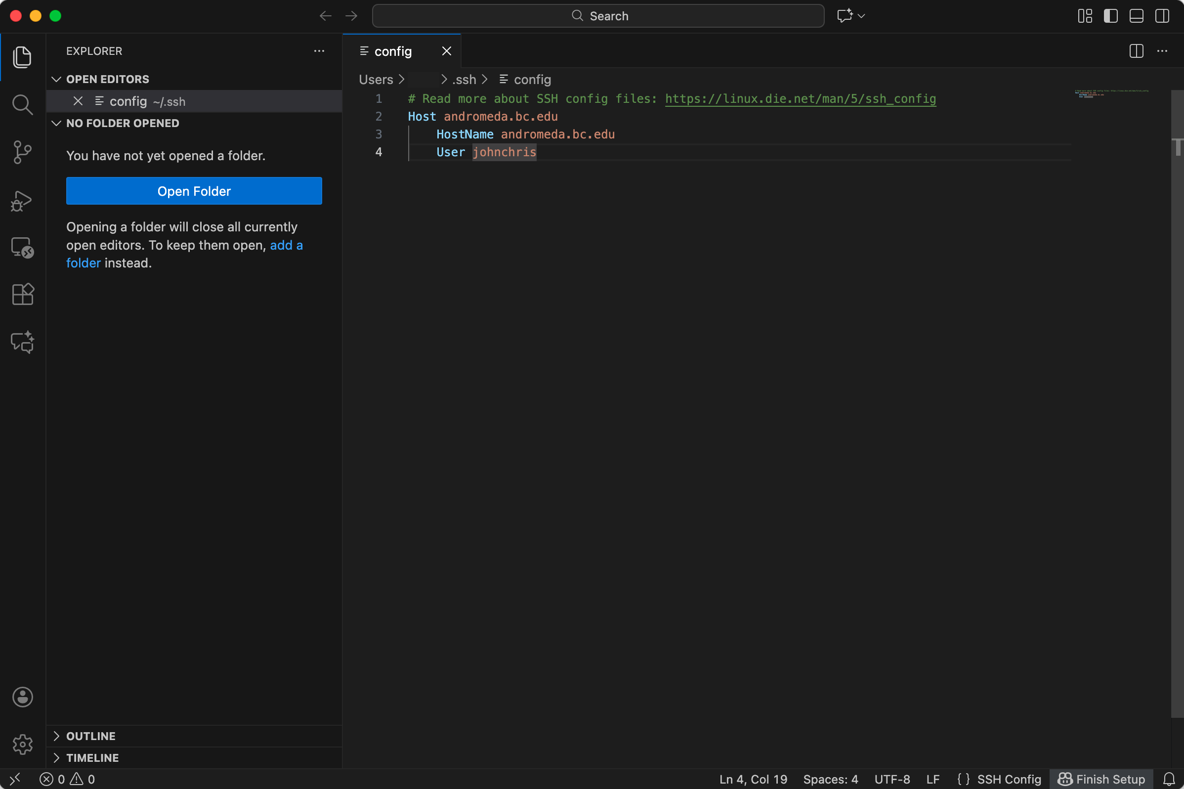The height and width of the screenshot is (789, 1184).
Task: Open the ssh_config man page link
Action: coord(800,99)
